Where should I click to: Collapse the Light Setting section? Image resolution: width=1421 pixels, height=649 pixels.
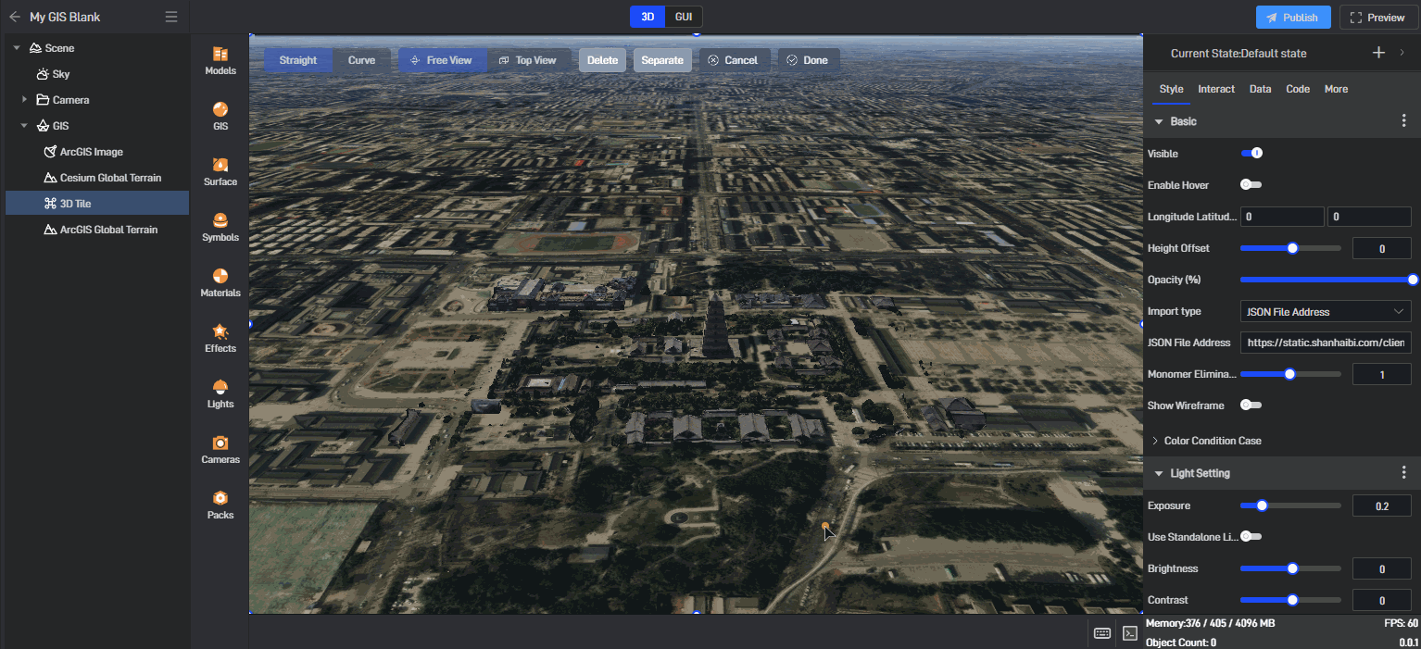(x=1159, y=473)
